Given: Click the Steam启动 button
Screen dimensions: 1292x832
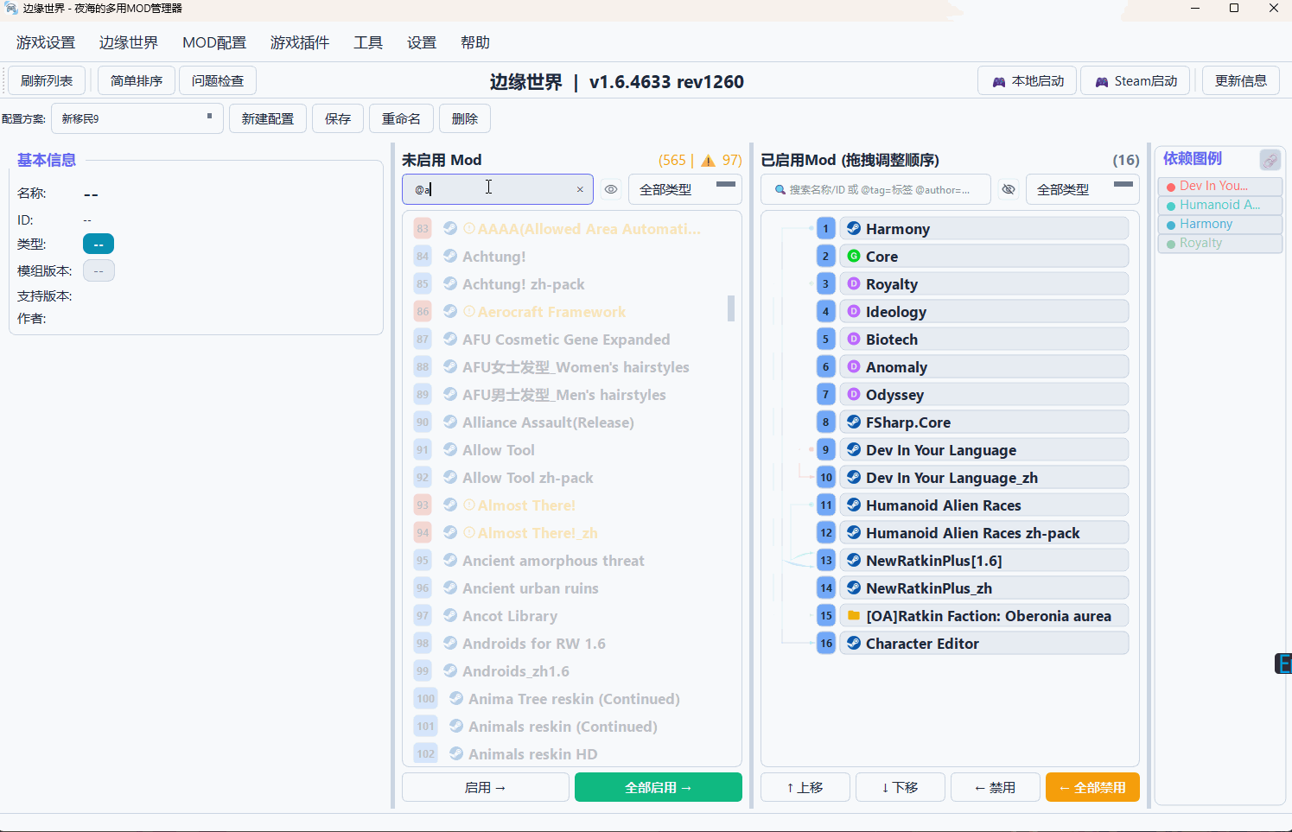Looking at the screenshot, I should pyautogui.click(x=1135, y=79).
